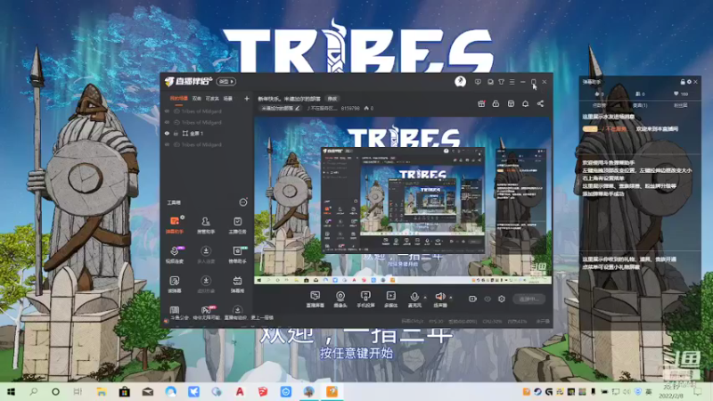This screenshot has height=401, width=713.
Task: Open the hamburger menu in the title bar
Action: pyautogui.click(x=512, y=82)
